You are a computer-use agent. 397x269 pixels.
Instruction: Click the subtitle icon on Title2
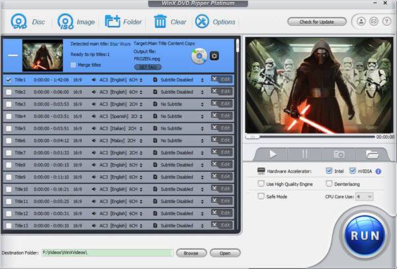pyautogui.click(x=155, y=92)
